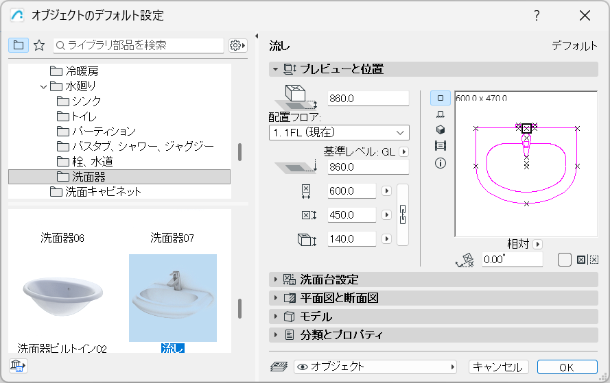This screenshot has width=610, height=383.
Task: Edit the top elevation field showing 860.0
Action: point(368,98)
